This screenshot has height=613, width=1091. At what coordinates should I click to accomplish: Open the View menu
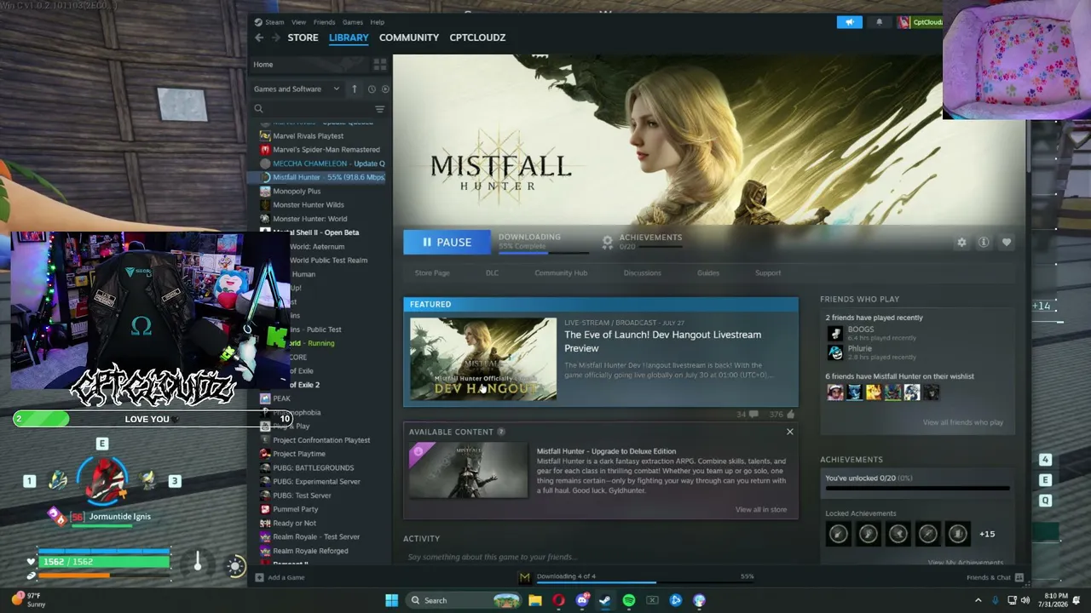298,22
